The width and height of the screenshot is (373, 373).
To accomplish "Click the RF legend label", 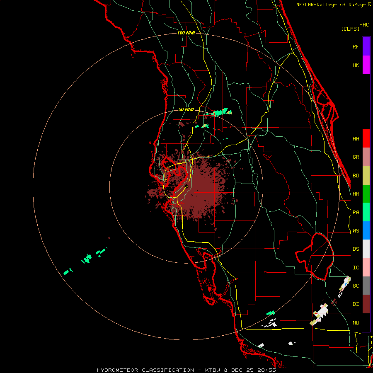I will point(356,46).
